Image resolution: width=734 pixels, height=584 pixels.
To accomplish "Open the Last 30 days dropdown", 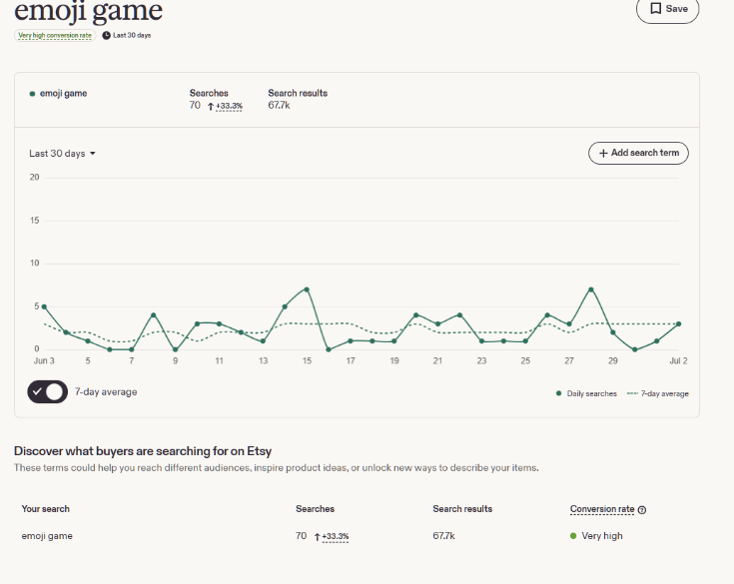I will (x=62, y=154).
